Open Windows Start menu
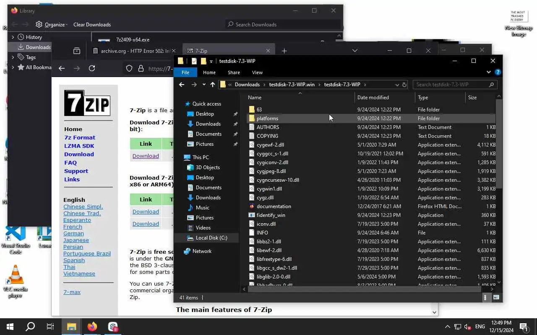Screen dimensions: 537x335 10,327
